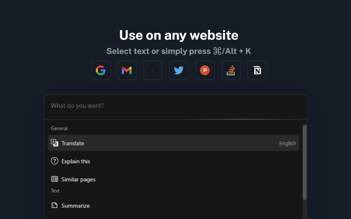351x219 pixels.
Task: Open the Product Hunt icon tile
Action: click(205, 70)
